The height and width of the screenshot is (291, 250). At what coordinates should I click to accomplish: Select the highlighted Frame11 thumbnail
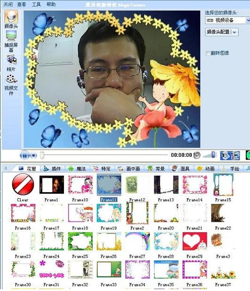click(x=109, y=184)
